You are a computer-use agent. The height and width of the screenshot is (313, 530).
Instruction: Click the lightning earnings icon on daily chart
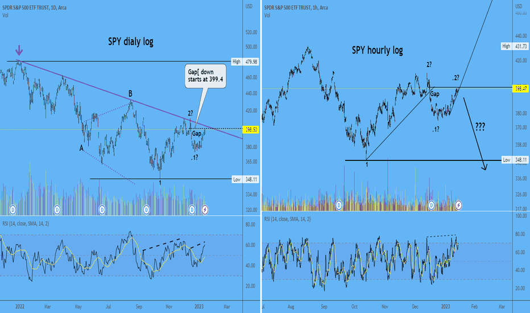click(205, 210)
